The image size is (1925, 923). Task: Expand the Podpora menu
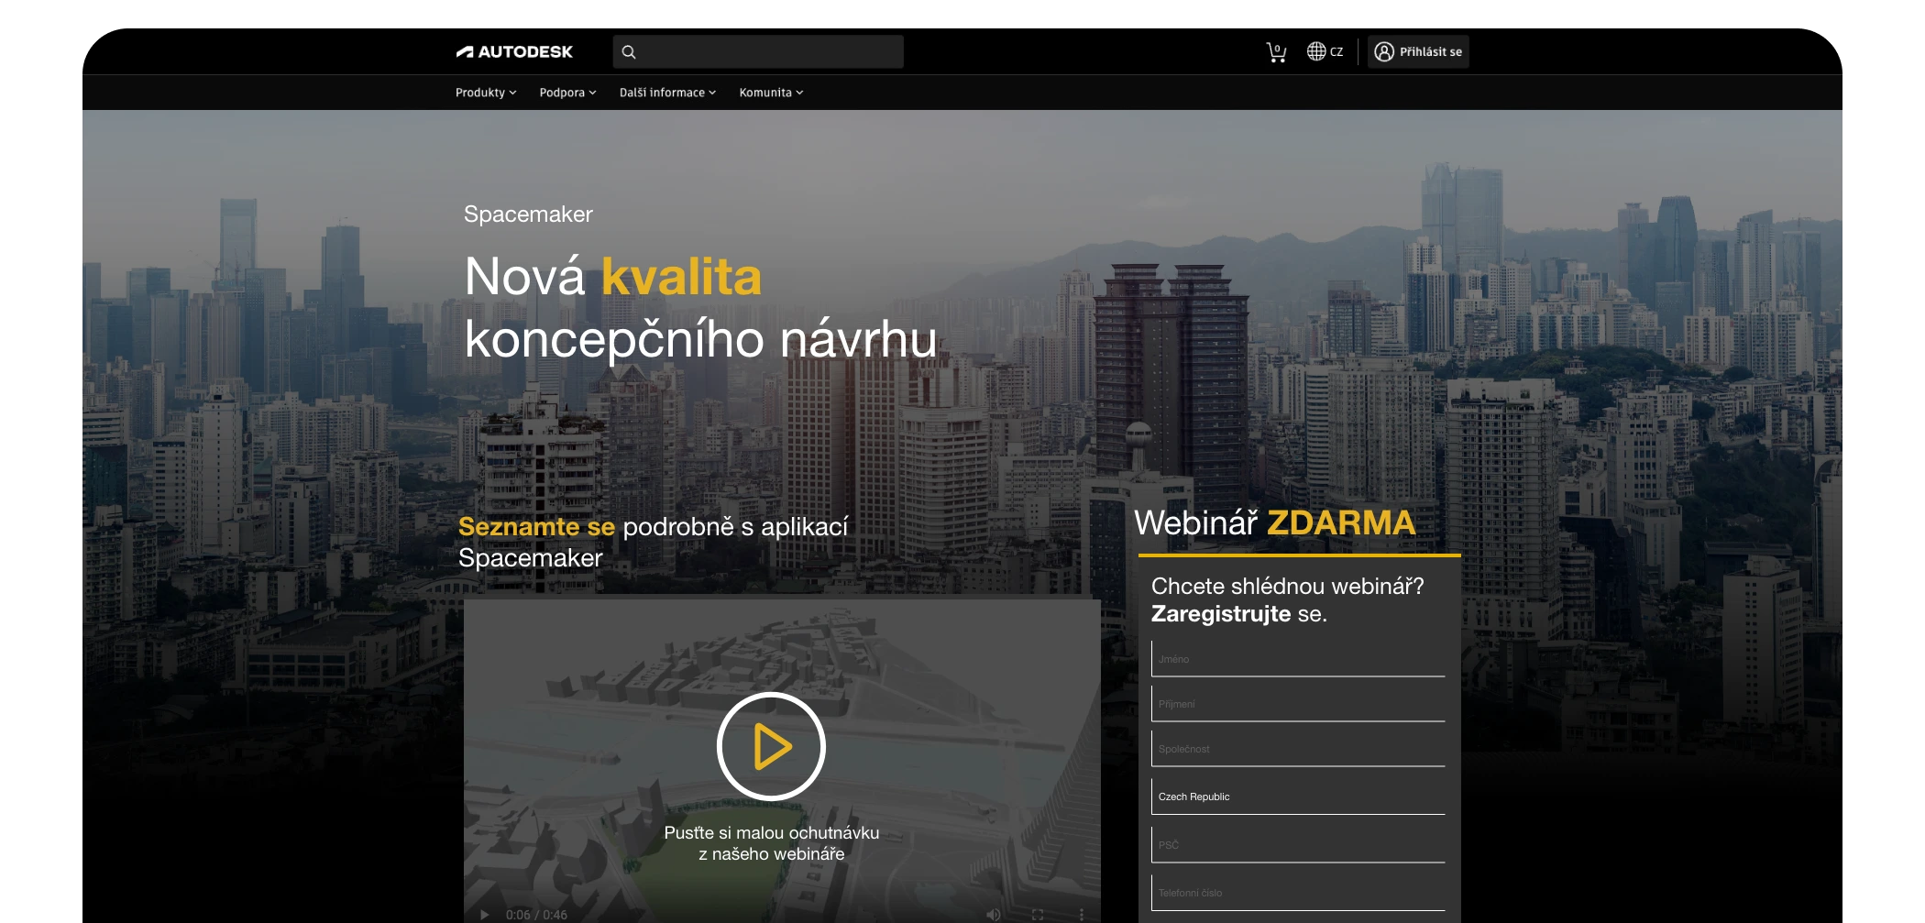coord(567,93)
